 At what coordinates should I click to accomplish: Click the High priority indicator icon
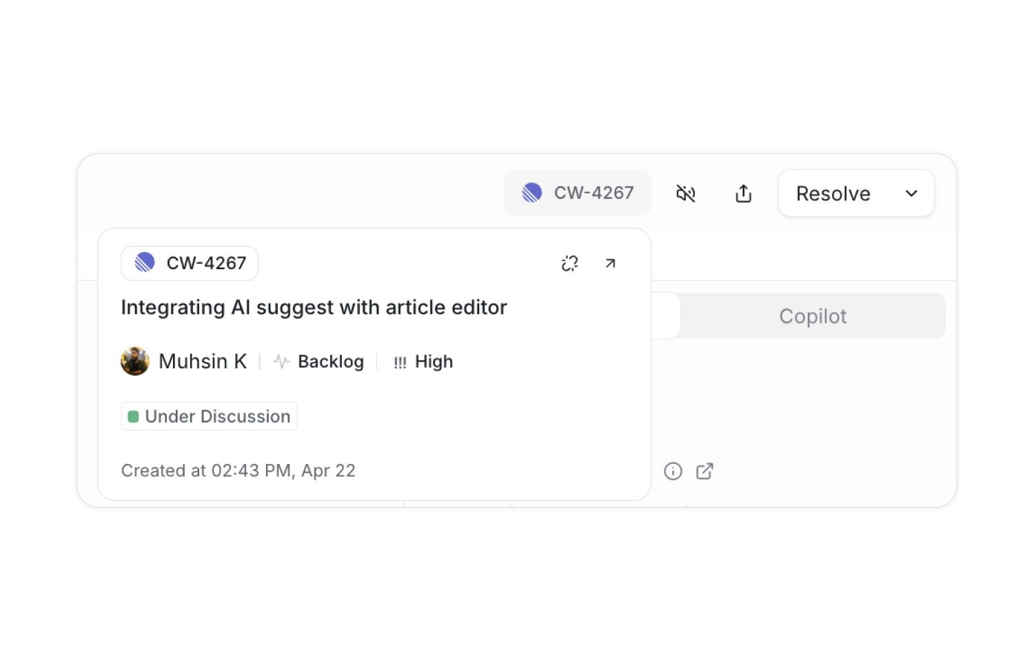pyautogui.click(x=400, y=361)
